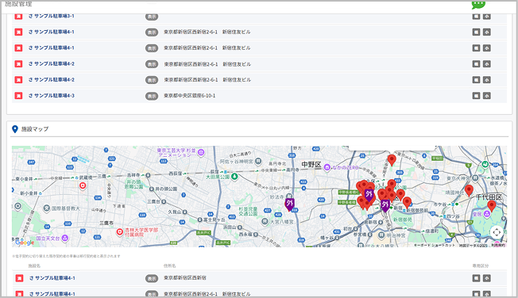Click red pin above 皇居
518x298 pixels.
point(492,206)
